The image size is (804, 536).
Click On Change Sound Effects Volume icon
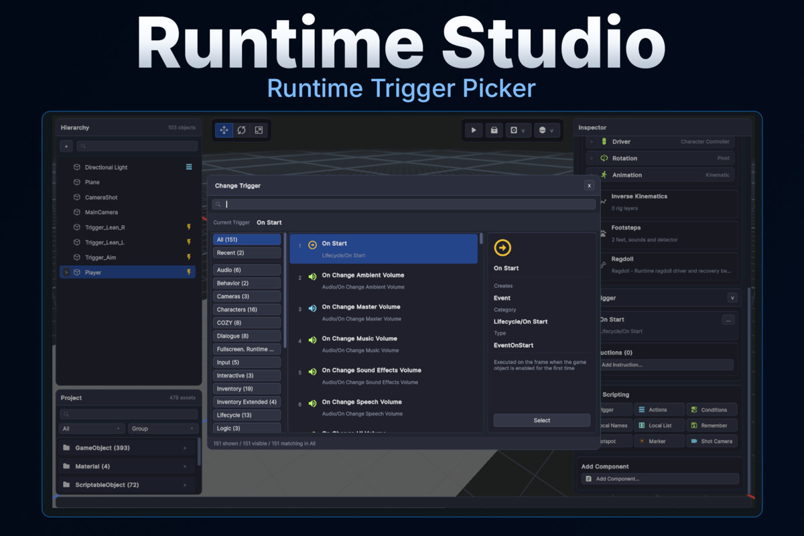click(312, 372)
